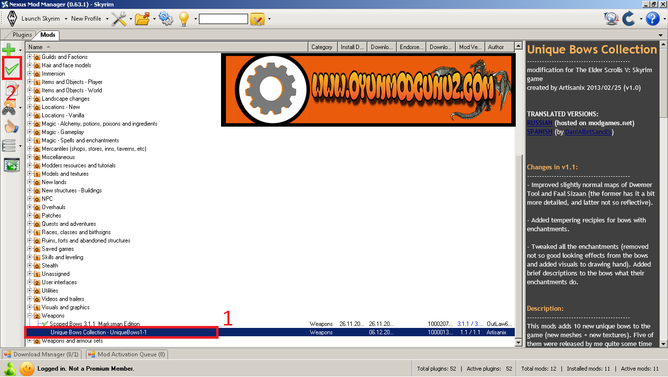This screenshot has height=377, width=668.
Task: Open help with the blue question mark
Action: pos(652,19)
